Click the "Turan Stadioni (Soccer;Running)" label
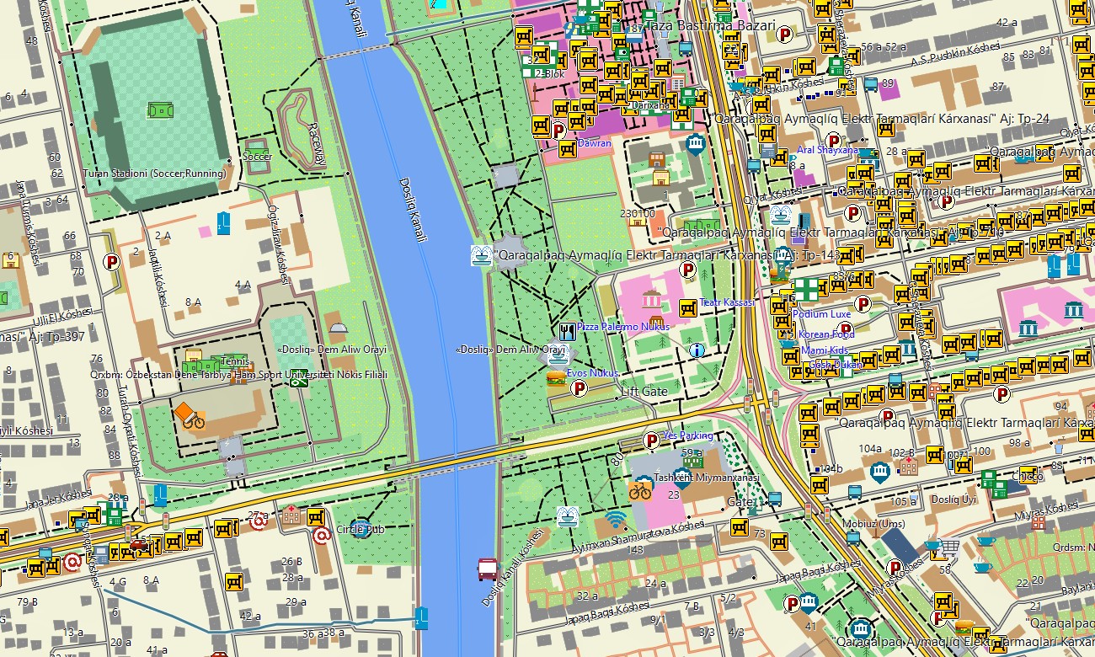1095x657 pixels. [x=155, y=174]
